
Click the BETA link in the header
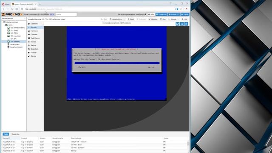[52, 14]
